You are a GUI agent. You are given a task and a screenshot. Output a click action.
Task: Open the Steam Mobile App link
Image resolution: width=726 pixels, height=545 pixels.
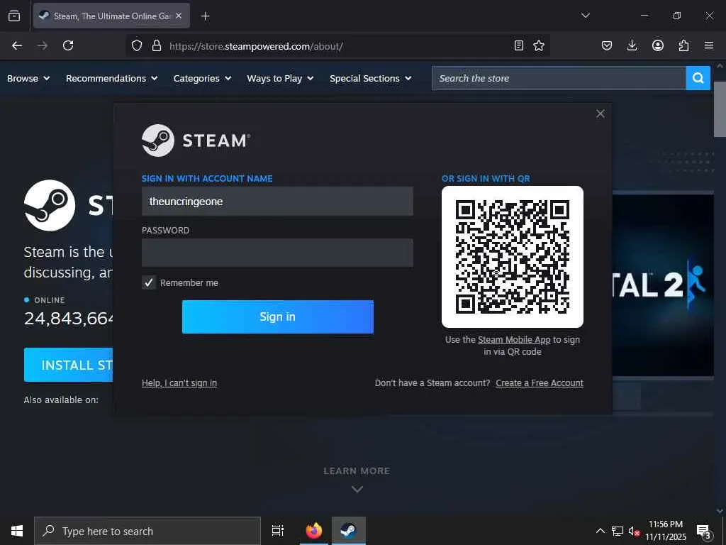pyautogui.click(x=514, y=340)
